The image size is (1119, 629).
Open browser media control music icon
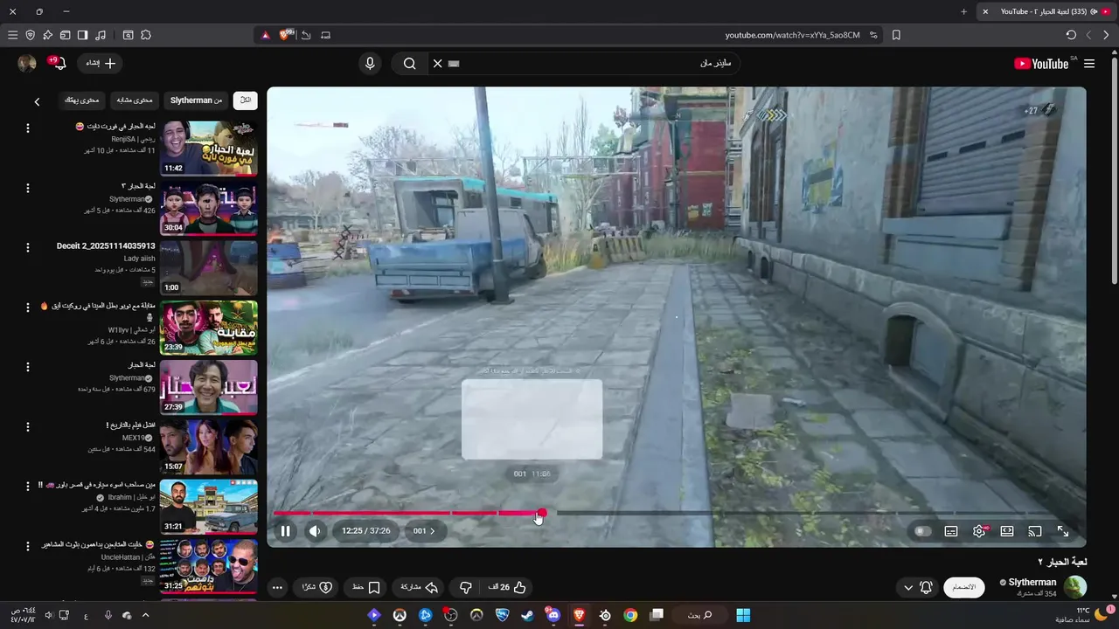(101, 35)
